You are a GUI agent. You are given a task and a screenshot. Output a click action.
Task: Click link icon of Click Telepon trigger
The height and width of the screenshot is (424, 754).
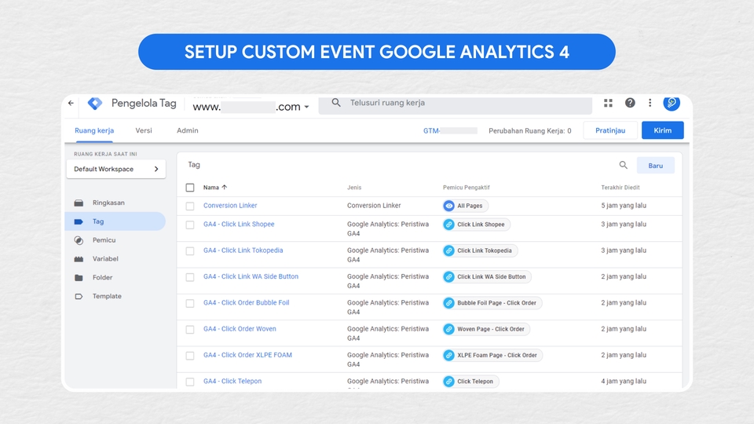point(448,382)
